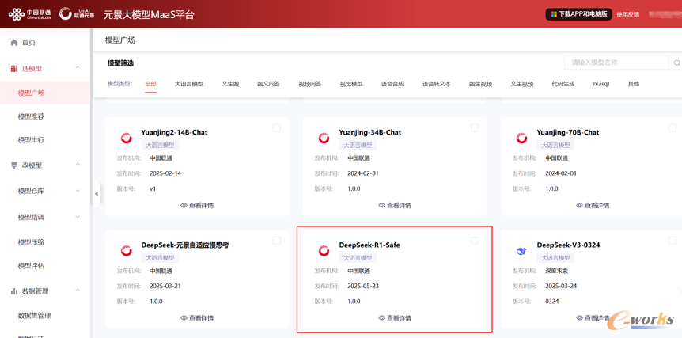Click the DeepSeek-V3-0324 whale logo
This screenshot has width=682, height=338.
coord(522,251)
